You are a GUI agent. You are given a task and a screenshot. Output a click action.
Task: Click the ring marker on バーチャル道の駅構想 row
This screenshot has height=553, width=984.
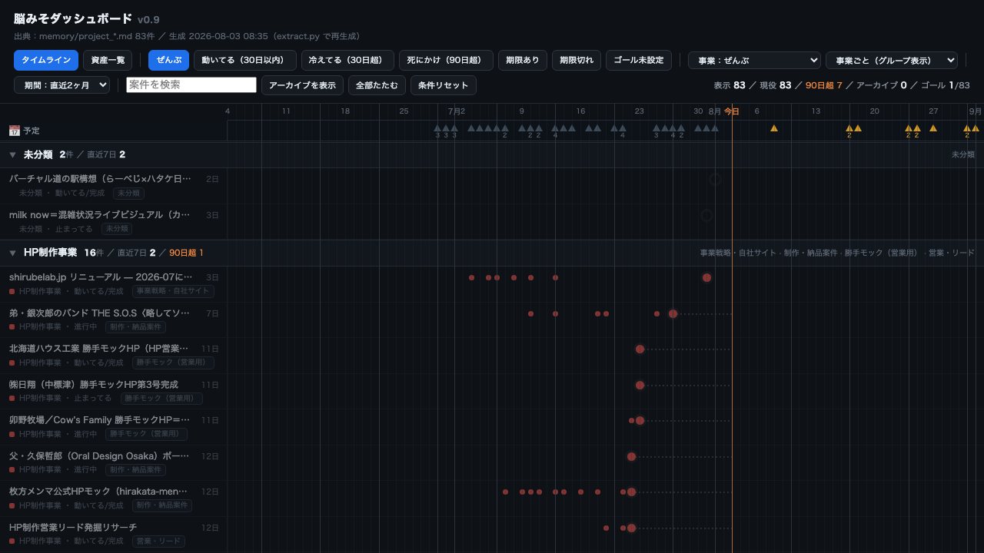(715, 180)
